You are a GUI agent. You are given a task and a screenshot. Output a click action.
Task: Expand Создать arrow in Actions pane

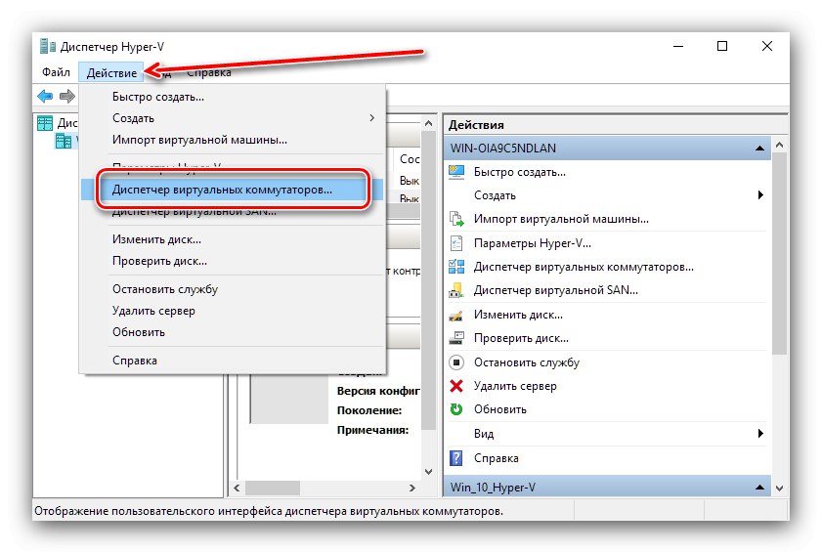click(760, 195)
